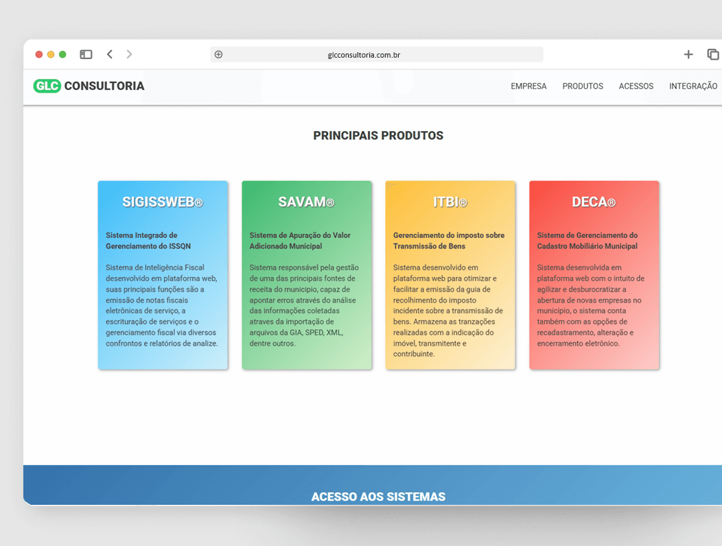
Task: Select the ITBI product card
Action: [450, 274]
